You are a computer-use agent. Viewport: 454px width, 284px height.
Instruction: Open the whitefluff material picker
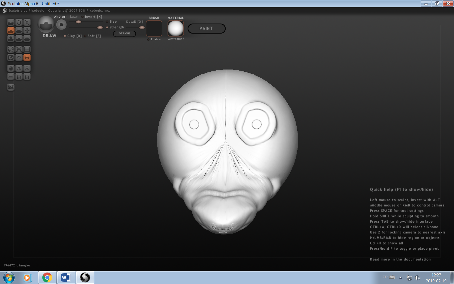click(176, 28)
